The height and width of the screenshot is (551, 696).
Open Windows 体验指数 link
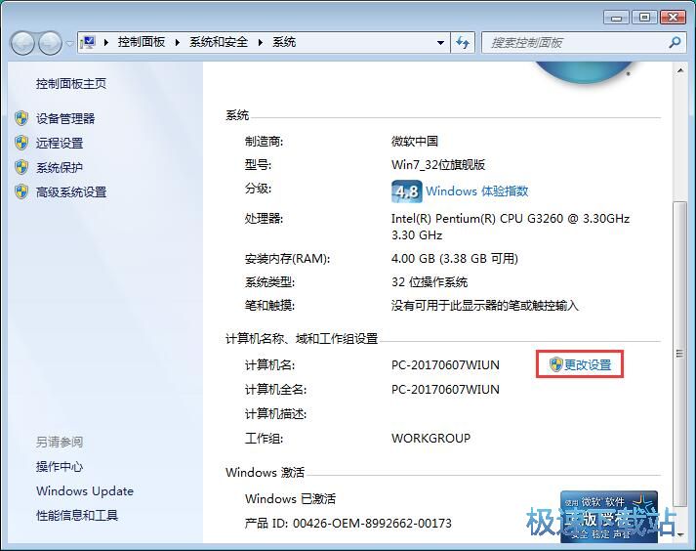(476, 191)
